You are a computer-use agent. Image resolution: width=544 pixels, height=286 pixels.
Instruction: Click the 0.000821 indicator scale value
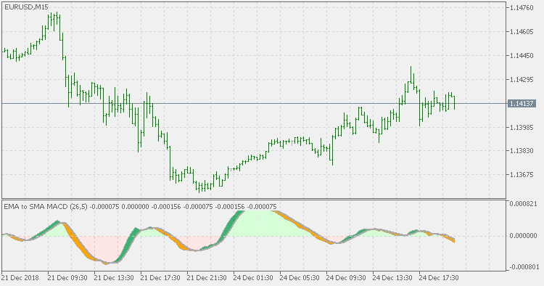point(524,204)
